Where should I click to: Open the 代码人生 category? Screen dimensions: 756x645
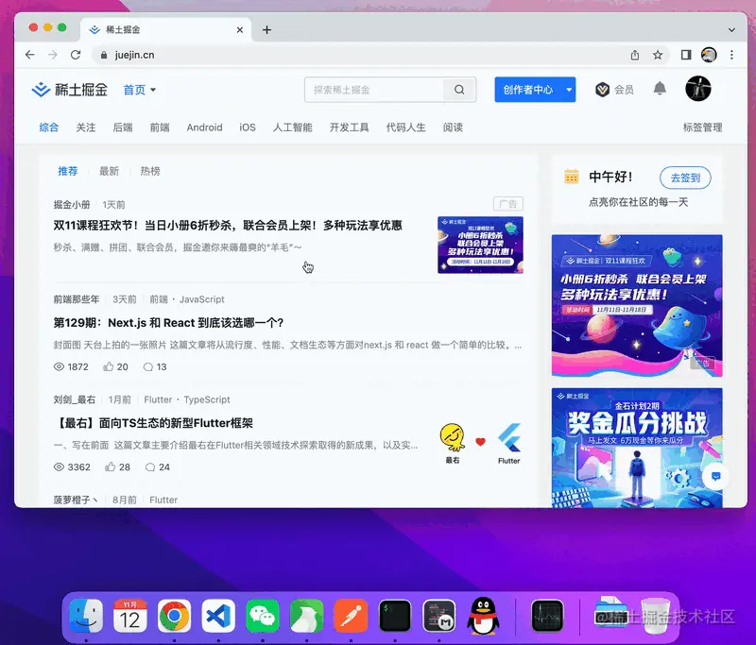406,127
